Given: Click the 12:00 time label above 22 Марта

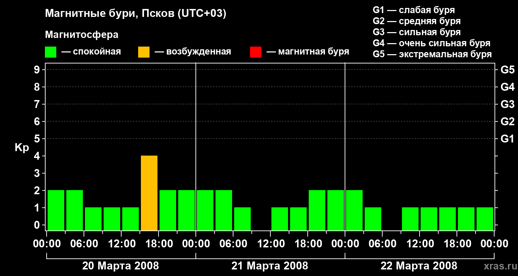Looking at the screenshot, I should [420, 244].
